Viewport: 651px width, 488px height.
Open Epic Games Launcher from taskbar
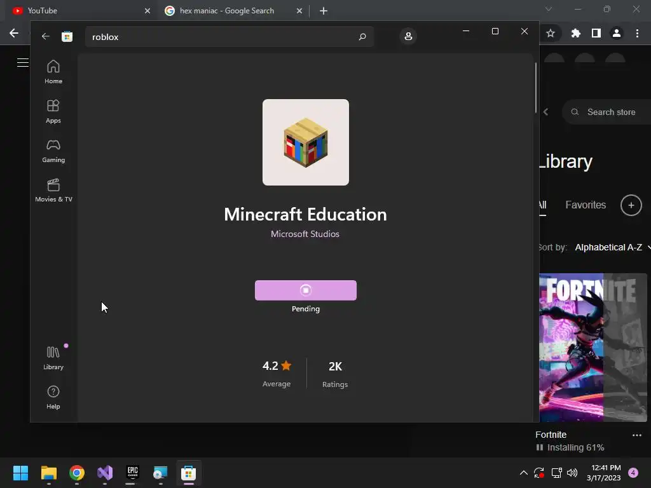132,473
